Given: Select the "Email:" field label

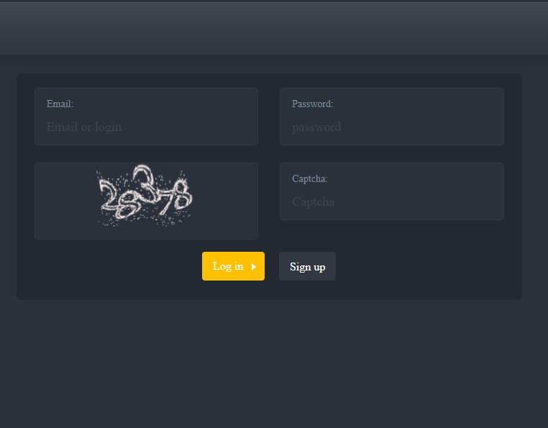Looking at the screenshot, I should tap(60, 104).
